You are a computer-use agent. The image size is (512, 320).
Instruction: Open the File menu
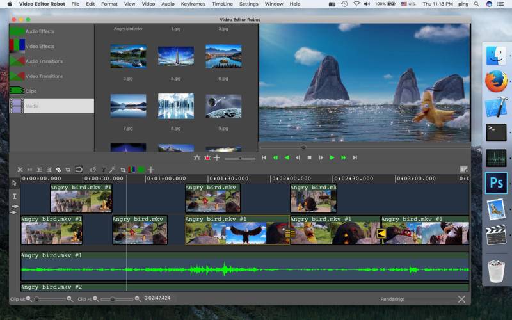(76, 4)
